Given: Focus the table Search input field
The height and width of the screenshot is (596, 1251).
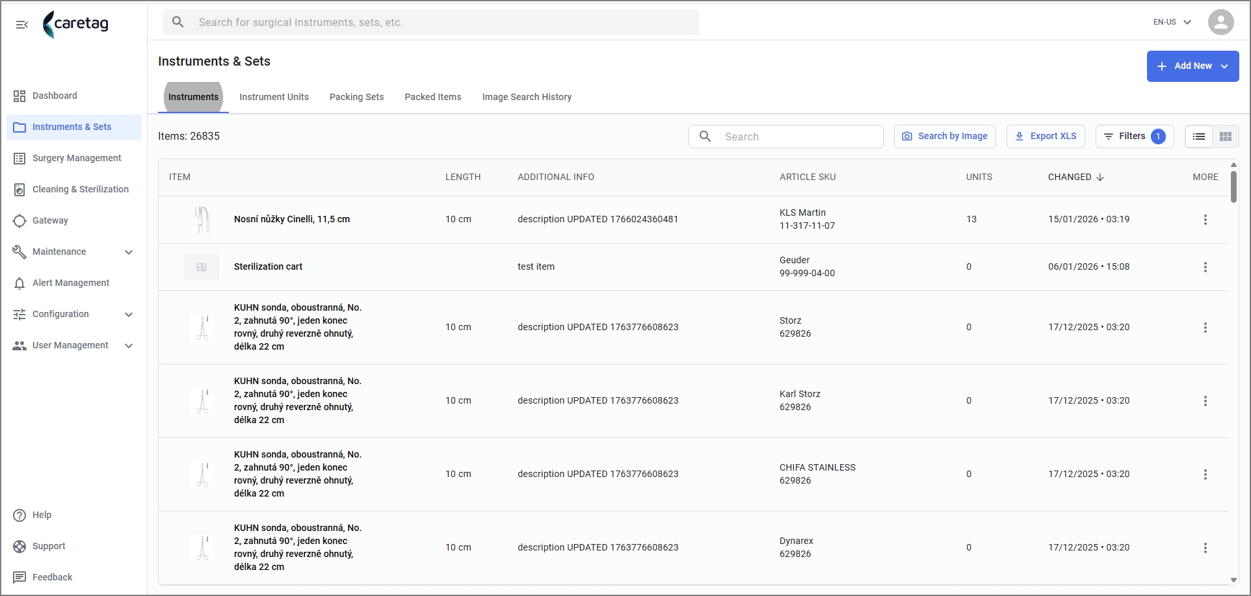Looking at the screenshot, I should tap(785, 136).
